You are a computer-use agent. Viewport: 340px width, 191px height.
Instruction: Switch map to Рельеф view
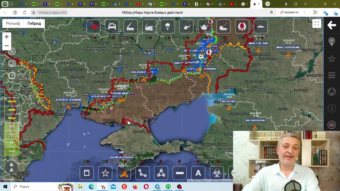tap(13, 23)
